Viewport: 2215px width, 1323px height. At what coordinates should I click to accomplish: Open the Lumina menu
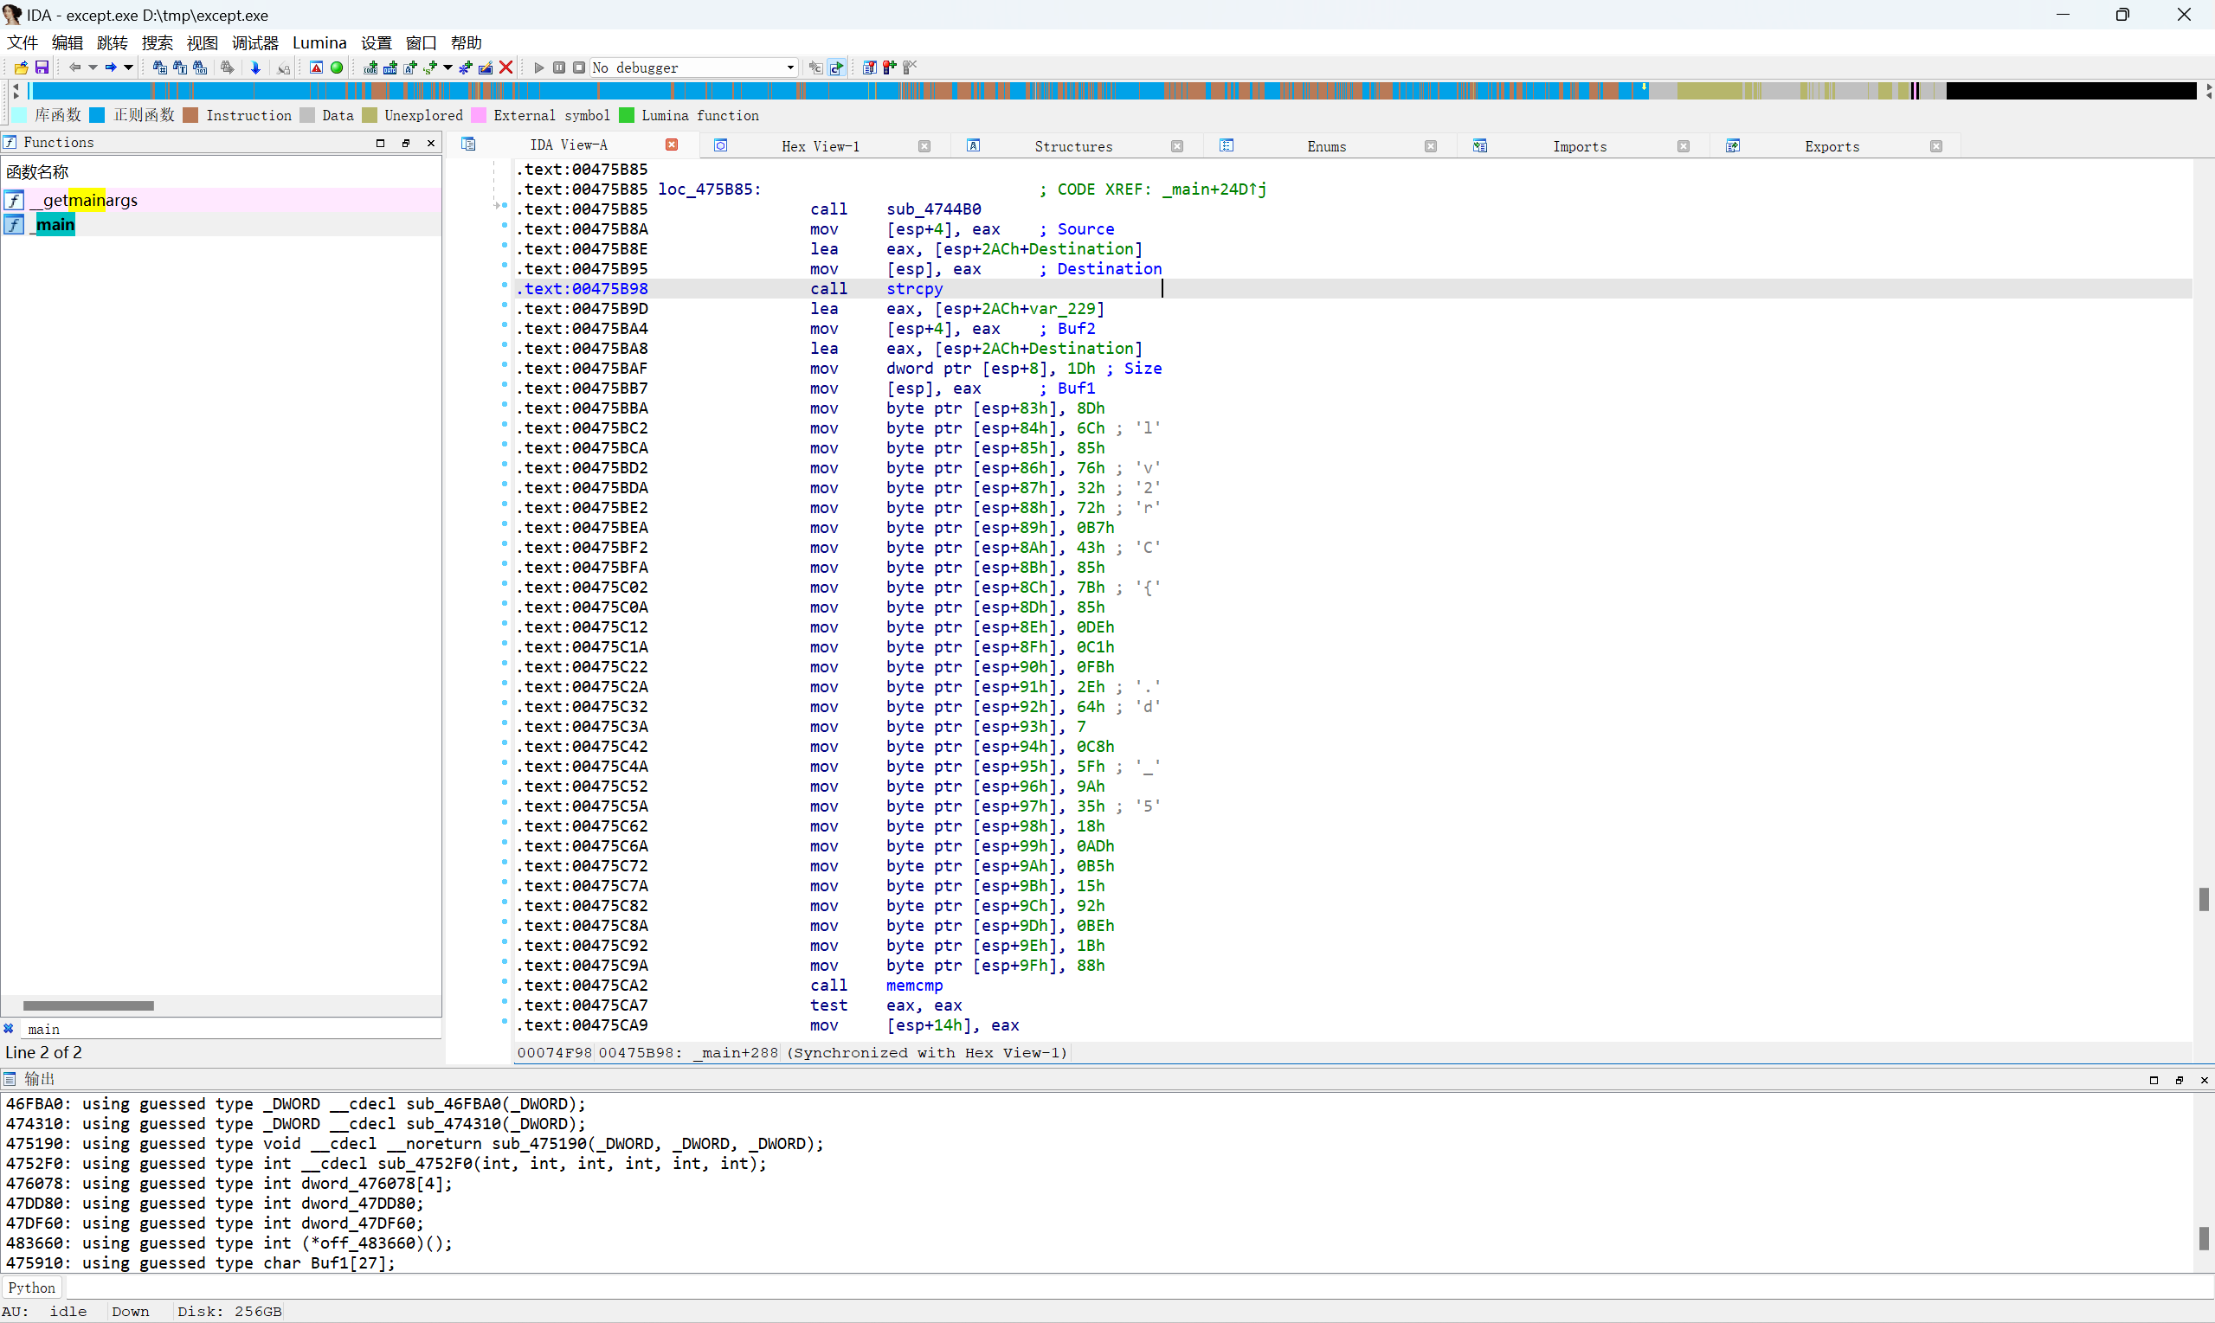[319, 42]
